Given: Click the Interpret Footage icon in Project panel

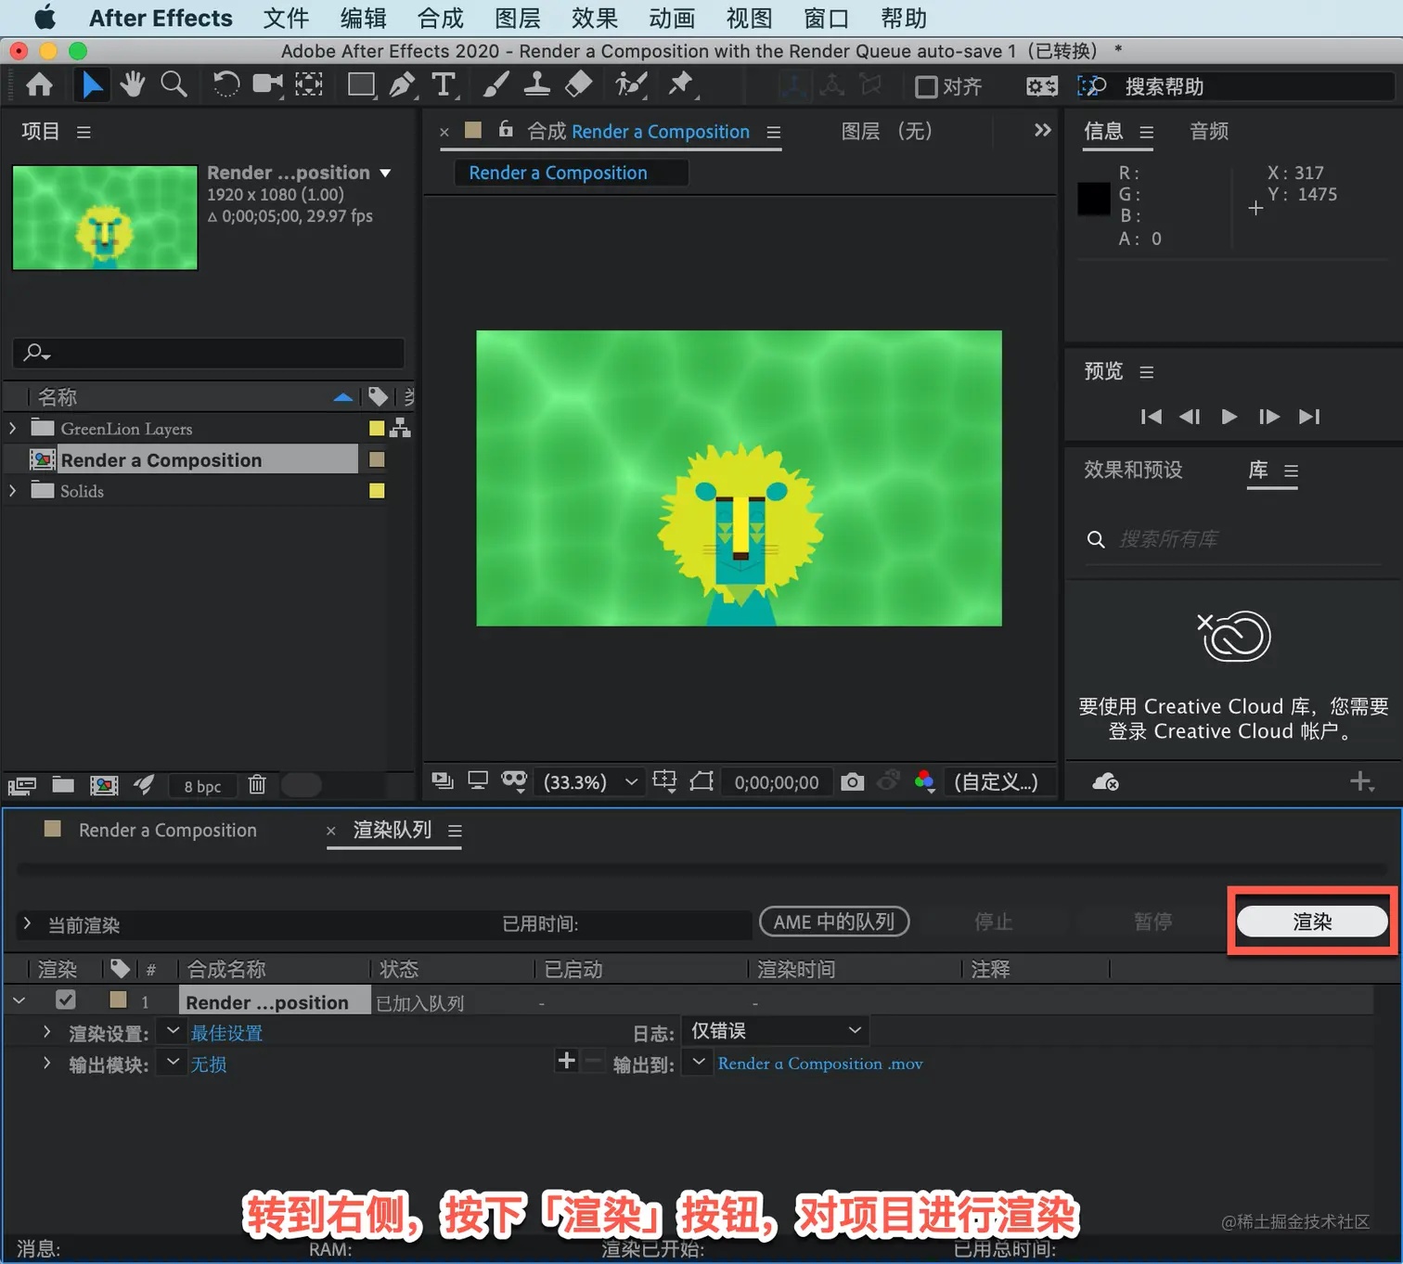Looking at the screenshot, I should 21,786.
